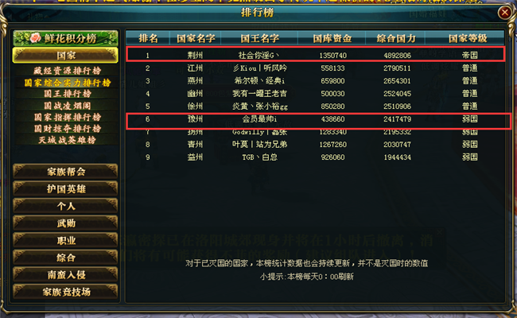Open 国财掠夺排行榜 ranking
Screen dimensions: 517x318
[x=67, y=129]
